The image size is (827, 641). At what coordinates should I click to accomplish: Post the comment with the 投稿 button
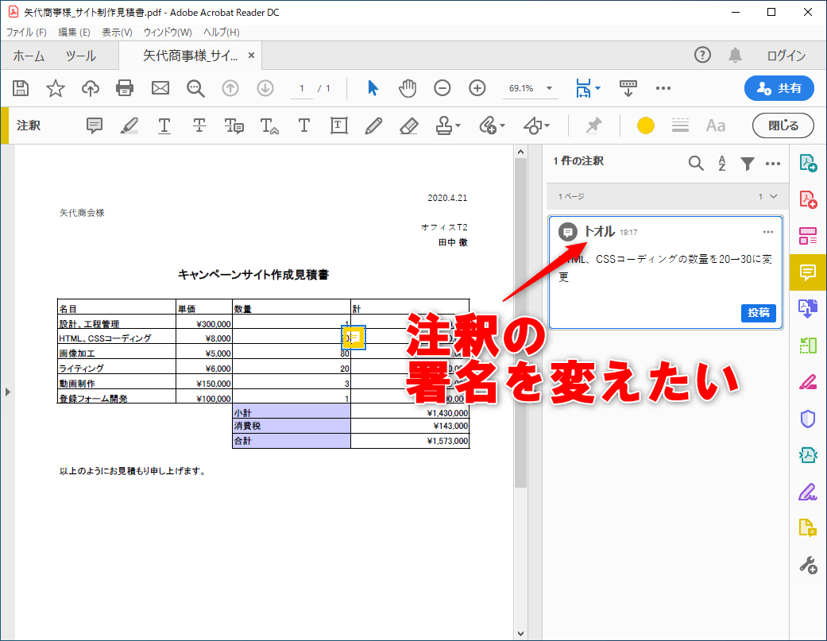pyautogui.click(x=758, y=313)
